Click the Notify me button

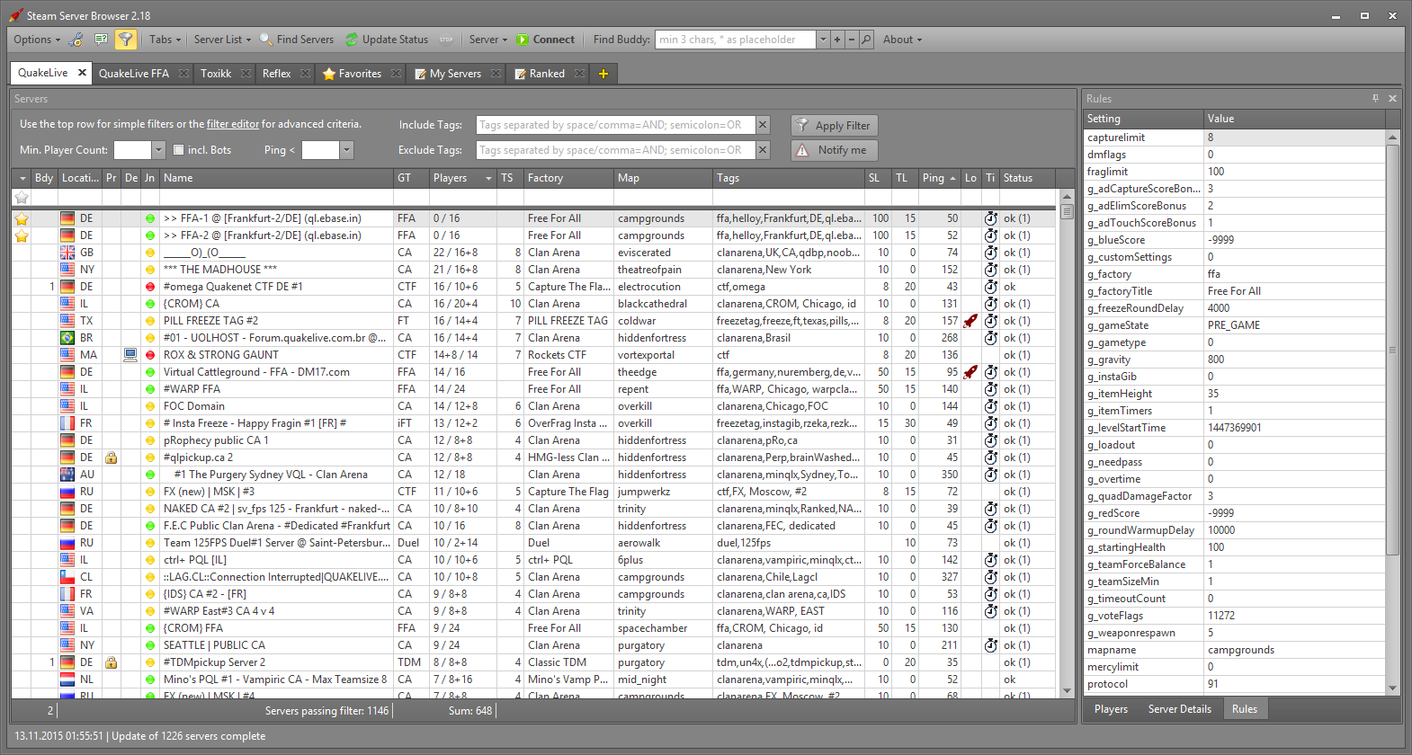click(834, 150)
